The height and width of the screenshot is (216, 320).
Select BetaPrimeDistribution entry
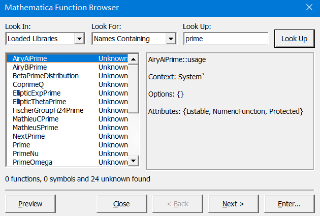46,76
